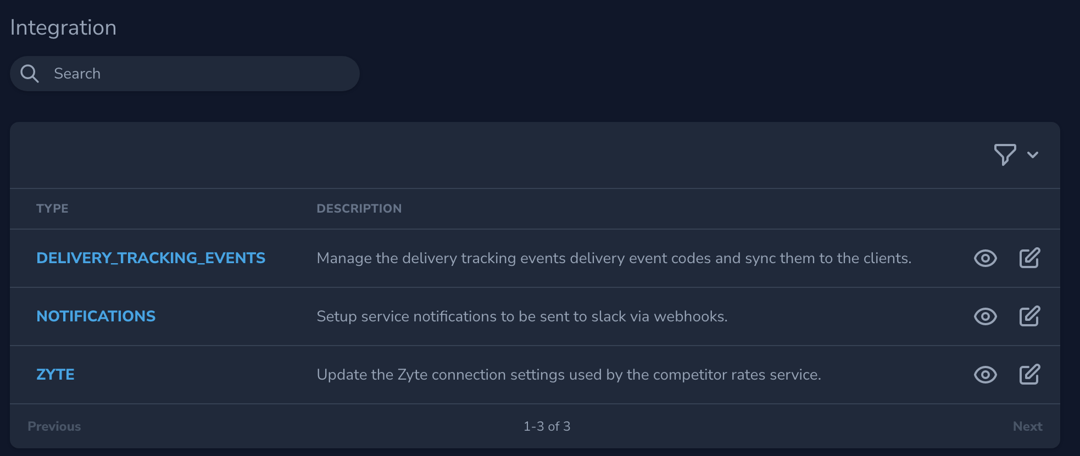Sort by the DESCRIPTION column header
The width and height of the screenshot is (1080, 456).
tap(359, 208)
